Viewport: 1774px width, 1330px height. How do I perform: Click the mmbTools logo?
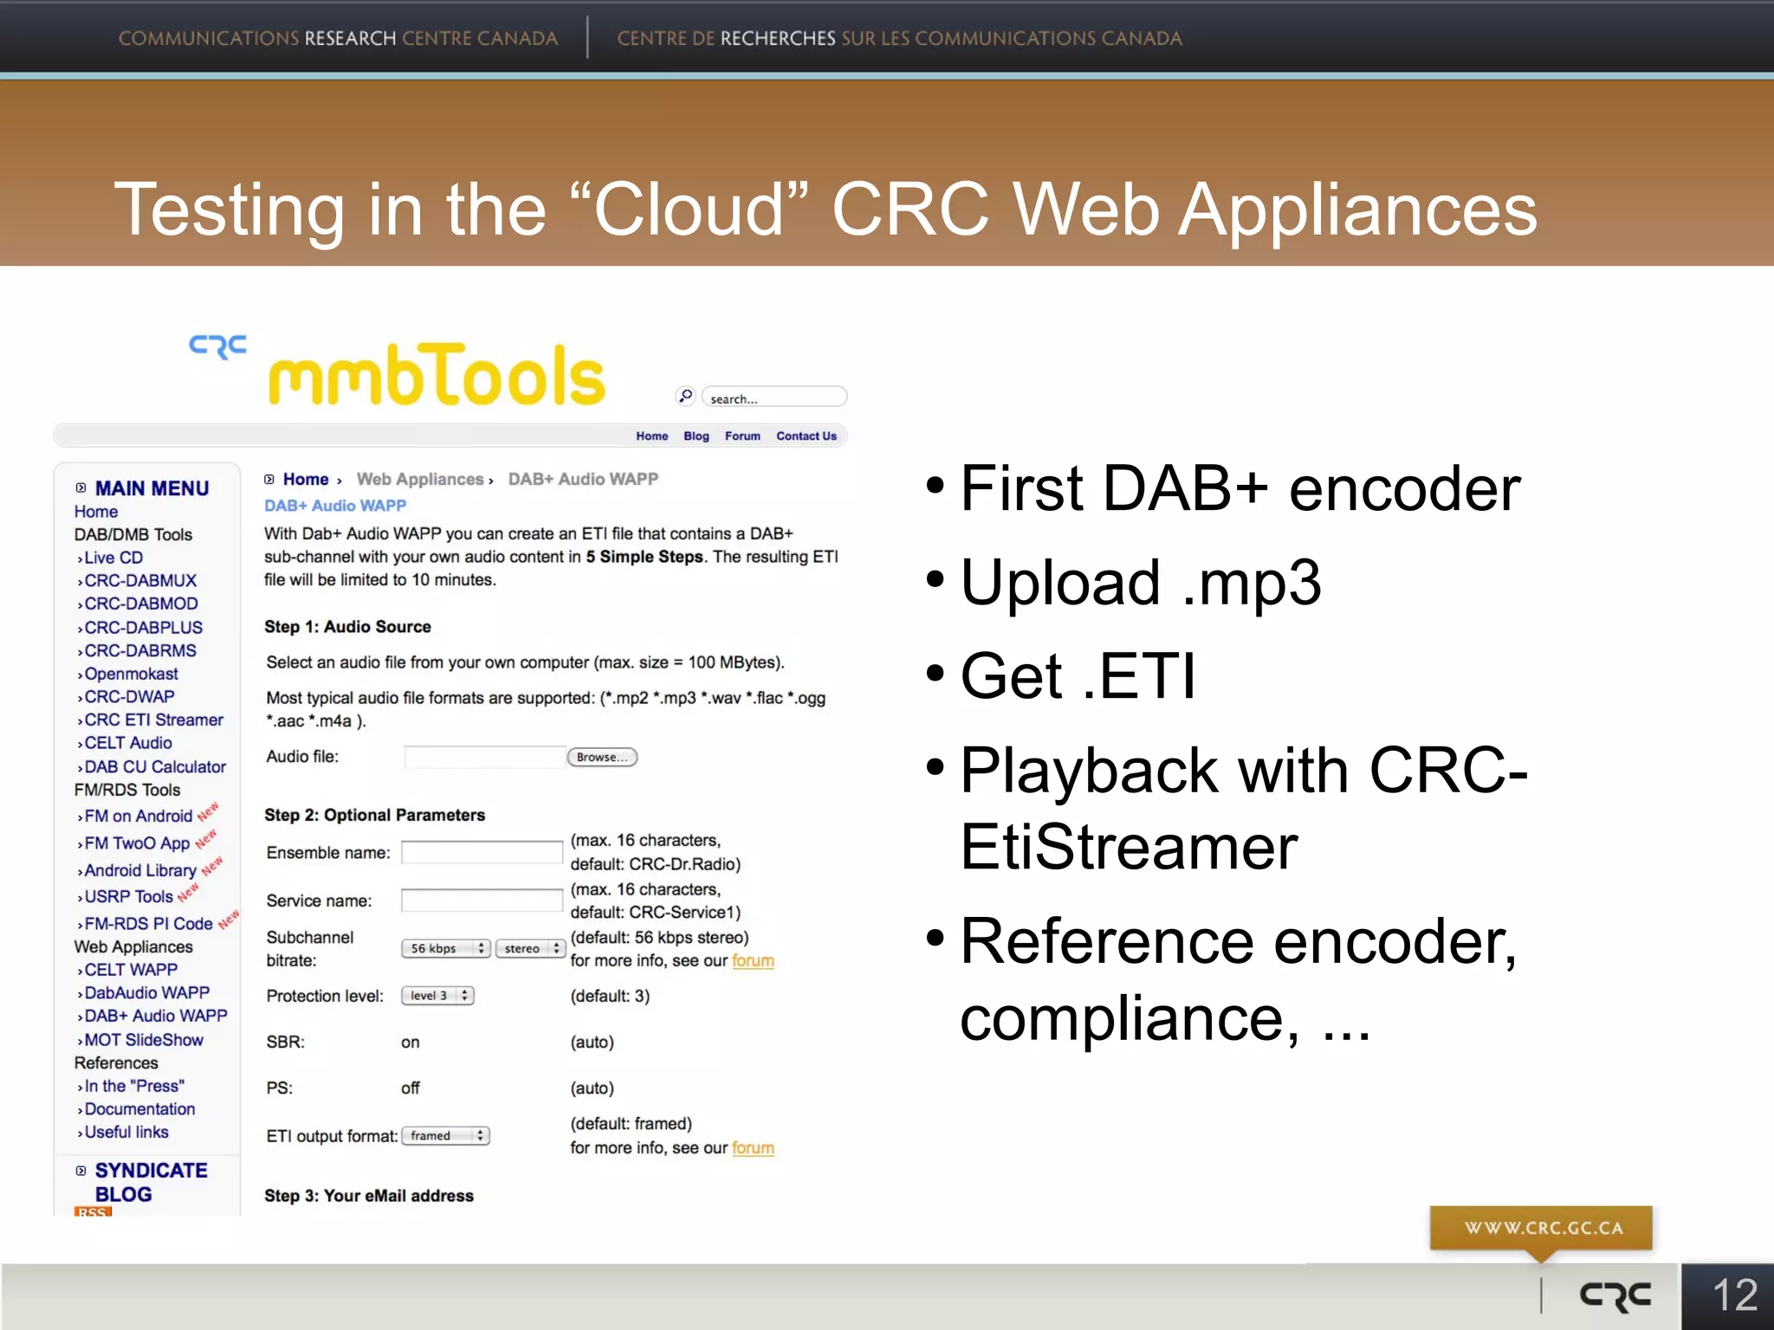437,375
